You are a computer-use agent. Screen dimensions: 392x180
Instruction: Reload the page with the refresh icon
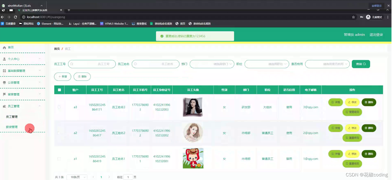[x=15, y=17]
